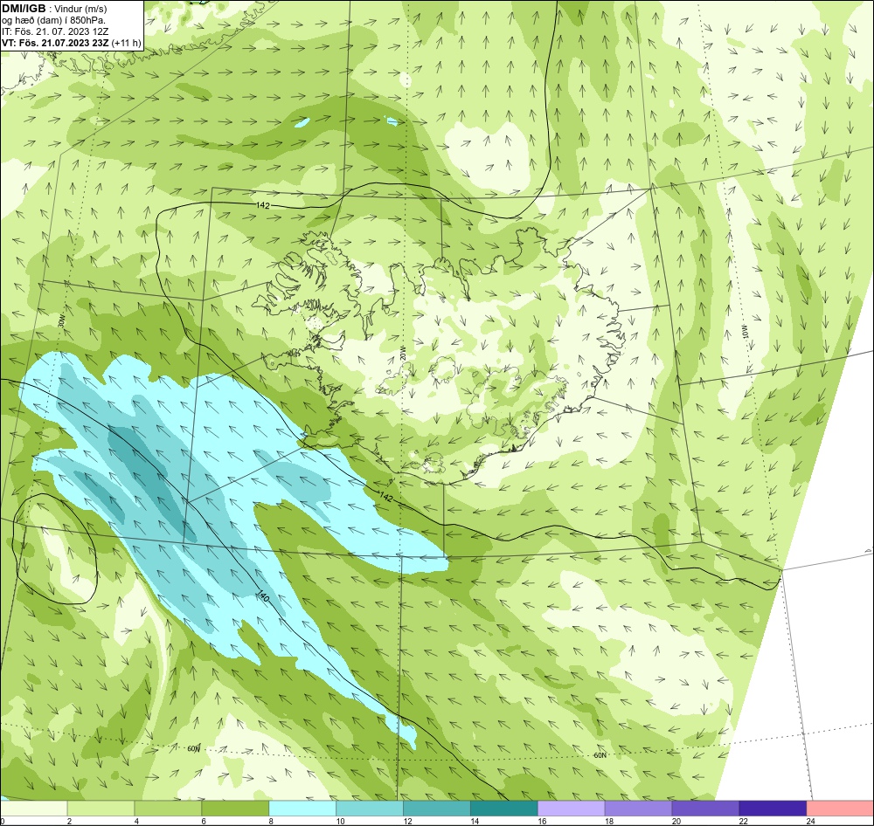The height and width of the screenshot is (826, 874).
Task: Click the legend tick value 10
Action: click(x=340, y=821)
